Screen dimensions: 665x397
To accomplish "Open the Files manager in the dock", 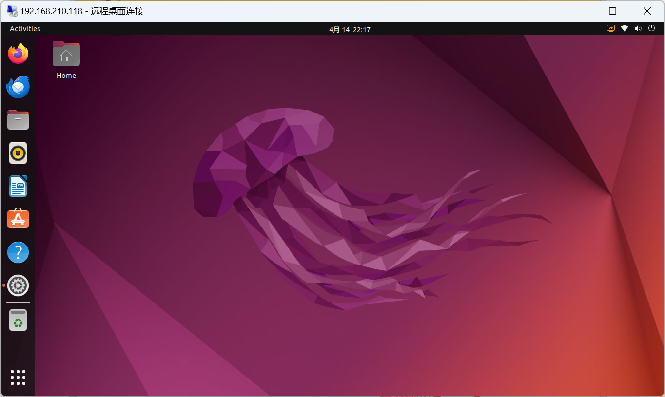I will tap(18, 120).
